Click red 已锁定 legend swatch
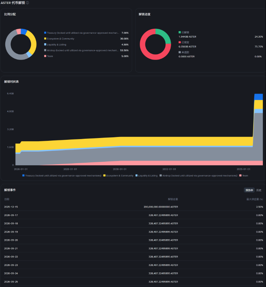The height and width of the screenshot is (287, 266). coord(180,42)
